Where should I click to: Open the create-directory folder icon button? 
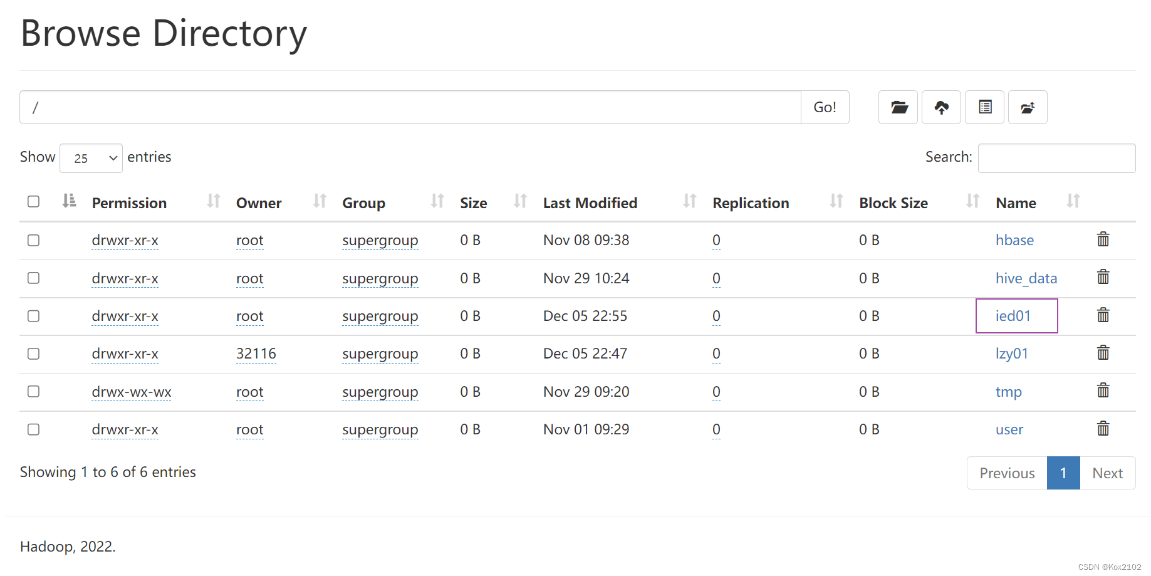tap(898, 107)
